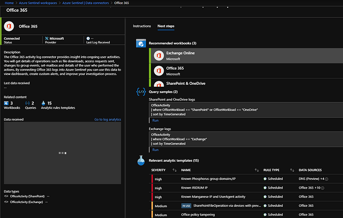Click the Last Log Received clock icon

(x=88, y=39)
